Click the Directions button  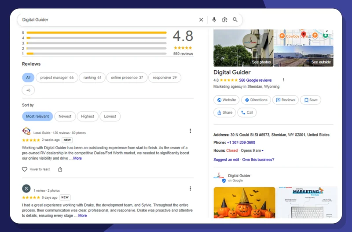click(x=256, y=100)
